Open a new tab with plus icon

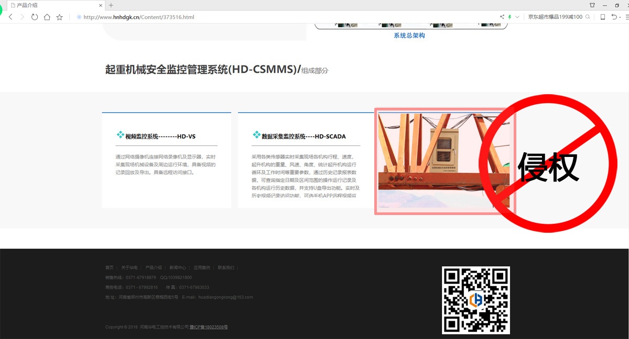pyautogui.click(x=111, y=5)
